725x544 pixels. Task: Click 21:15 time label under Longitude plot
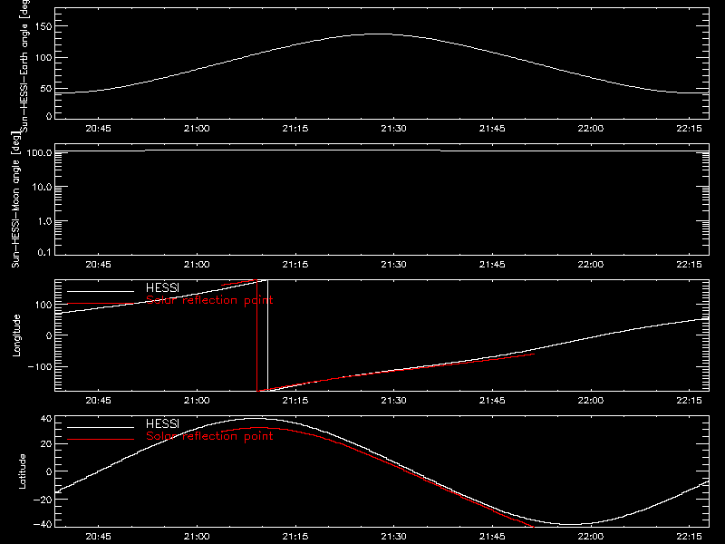tap(295, 401)
